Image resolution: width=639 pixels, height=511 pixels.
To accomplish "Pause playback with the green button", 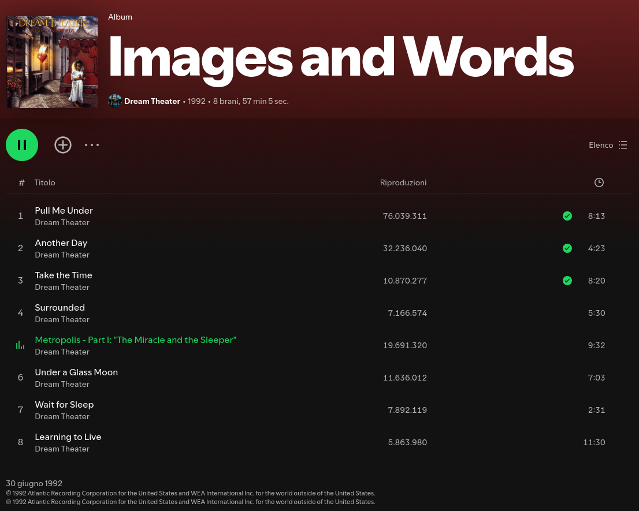I will [x=22, y=145].
